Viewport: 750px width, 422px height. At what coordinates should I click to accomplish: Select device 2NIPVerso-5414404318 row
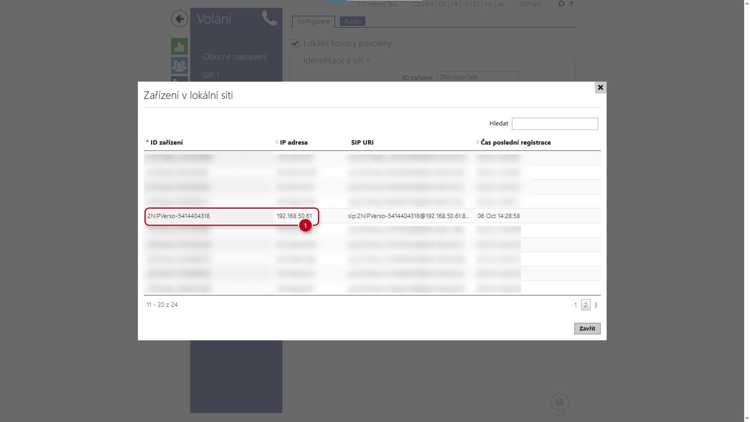coord(372,216)
